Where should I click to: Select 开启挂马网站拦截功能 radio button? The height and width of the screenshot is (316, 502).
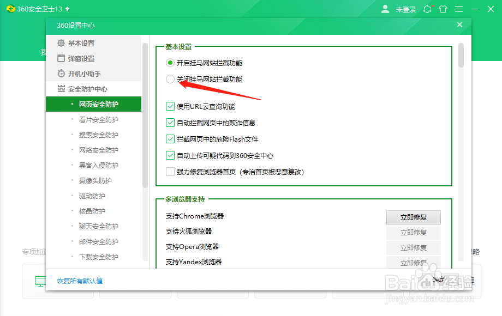[170, 63]
